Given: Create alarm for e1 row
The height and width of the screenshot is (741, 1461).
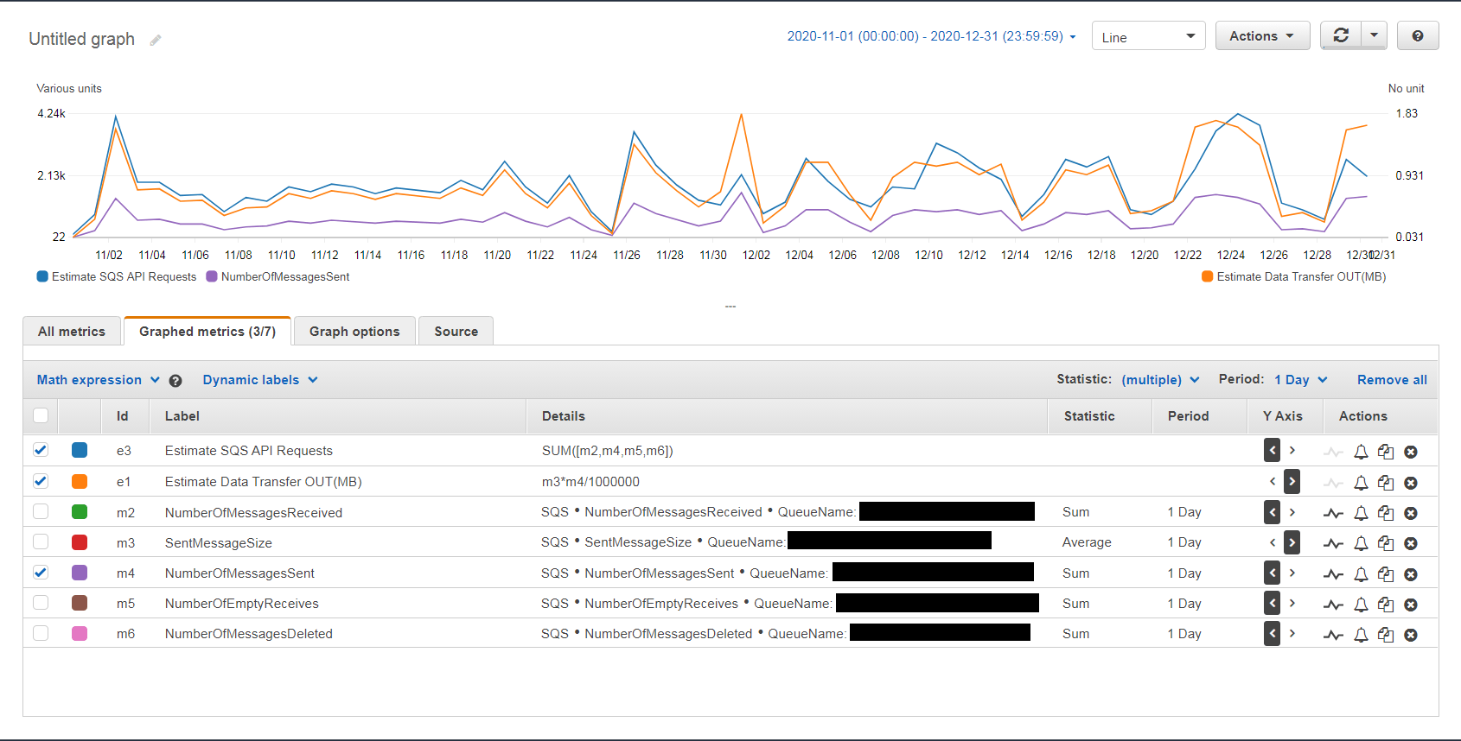Looking at the screenshot, I should [x=1361, y=483].
